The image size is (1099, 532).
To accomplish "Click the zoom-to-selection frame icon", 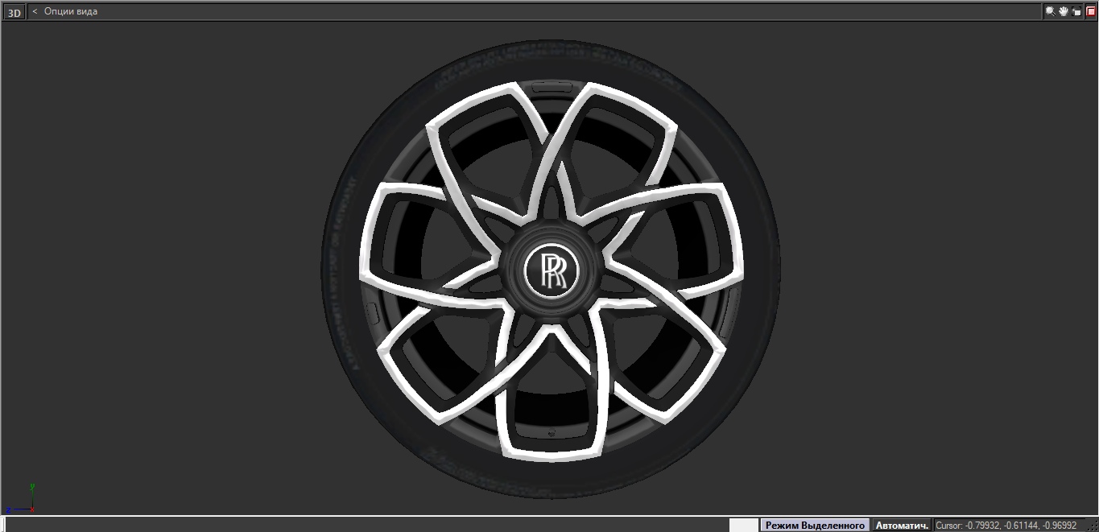I will pyautogui.click(x=1077, y=11).
